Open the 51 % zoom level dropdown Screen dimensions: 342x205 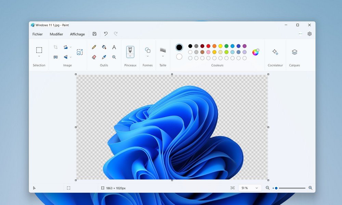pyautogui.click(x=257, y=188)
